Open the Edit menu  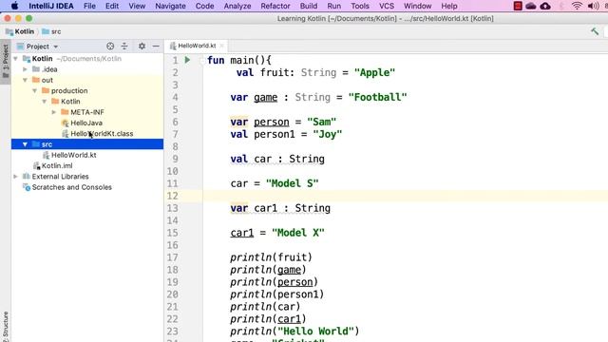point(112,6)
